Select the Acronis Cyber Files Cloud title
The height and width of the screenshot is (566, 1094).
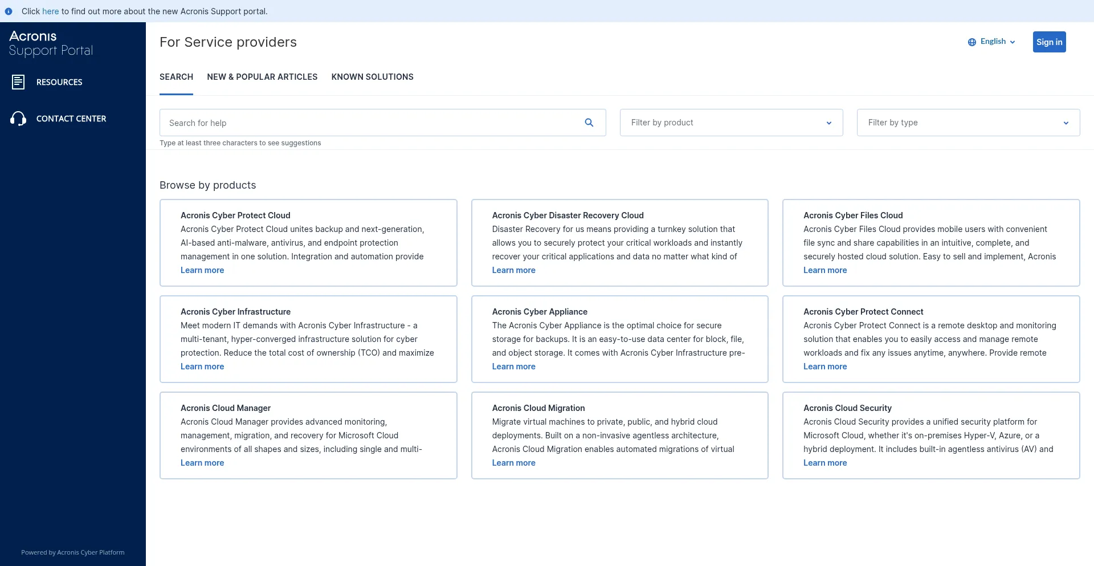pyautogui.click(x=853, y=215)
